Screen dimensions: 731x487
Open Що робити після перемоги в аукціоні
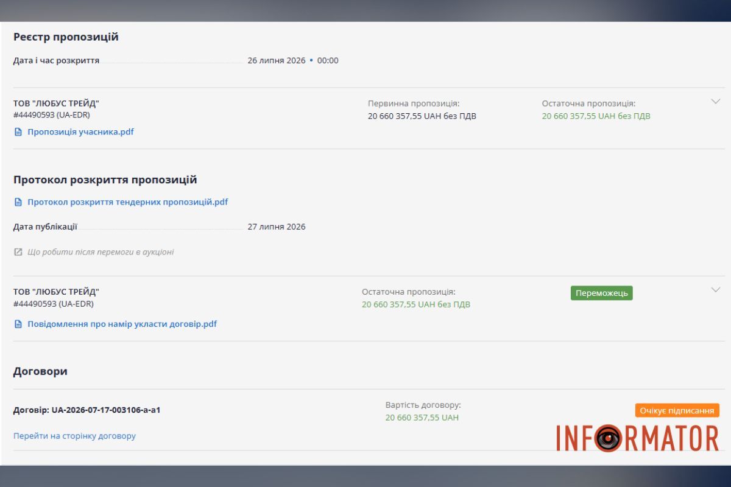point(101,252)
